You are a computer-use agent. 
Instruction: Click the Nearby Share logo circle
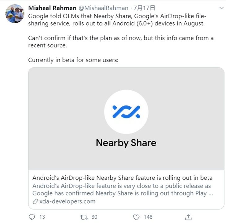click(x=126, y=112)
